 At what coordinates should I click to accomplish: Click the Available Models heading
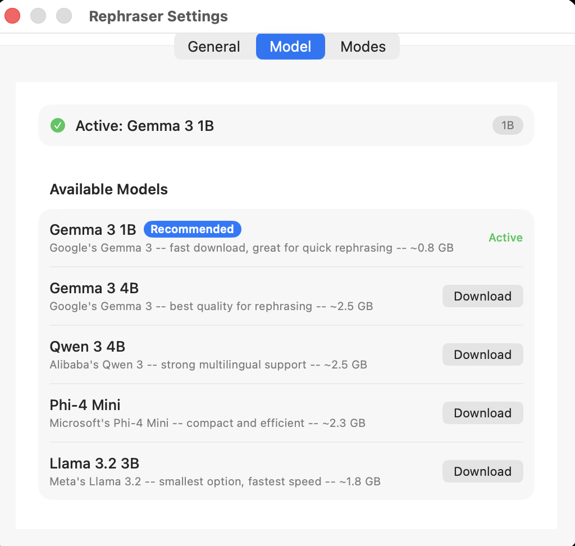[x=108, y=189]
